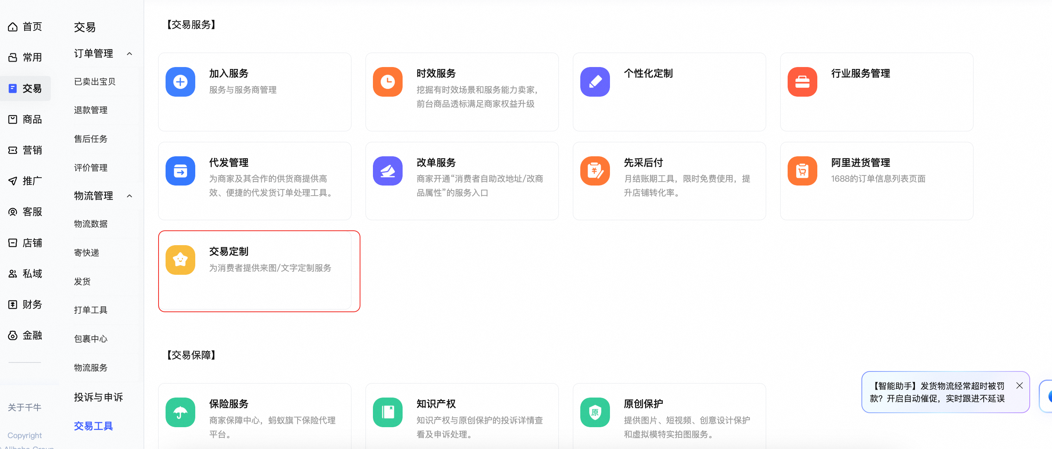Select 发货 in the submenu

tap(82, 281)
